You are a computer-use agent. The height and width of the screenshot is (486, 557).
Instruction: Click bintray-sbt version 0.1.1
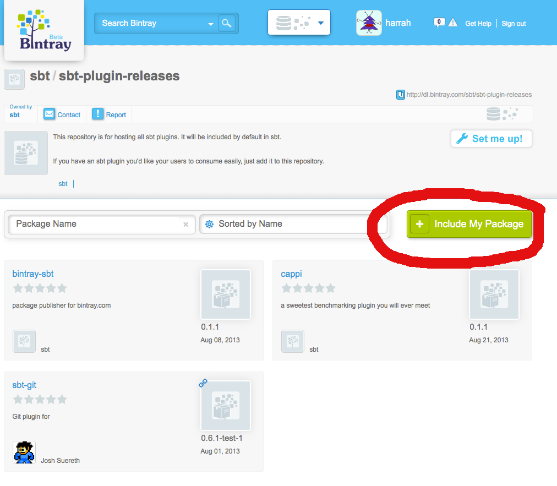click(x=210, y=327)
